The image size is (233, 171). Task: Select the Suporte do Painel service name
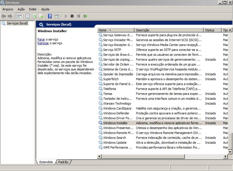pyautogui.click(x=118, y=84)
